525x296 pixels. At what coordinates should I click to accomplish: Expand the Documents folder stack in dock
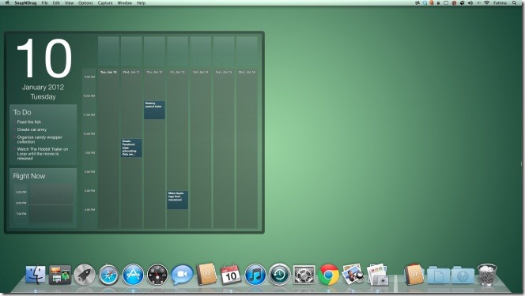(x=438, y=275)
